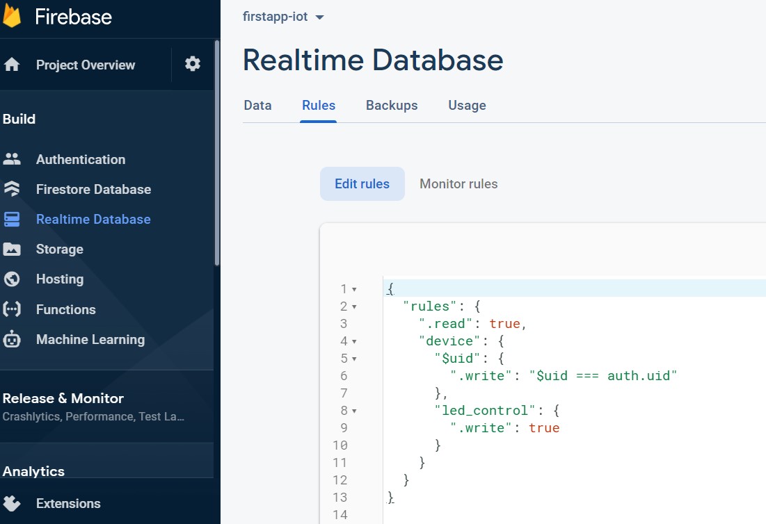The image size is (766, 524).
Task: Click the "$uid === auth.uid" string
Action: pyautogui.click(x=603, y=376)
